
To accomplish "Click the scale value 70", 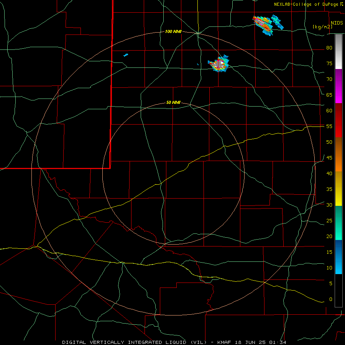I will [x=329, y=79].
